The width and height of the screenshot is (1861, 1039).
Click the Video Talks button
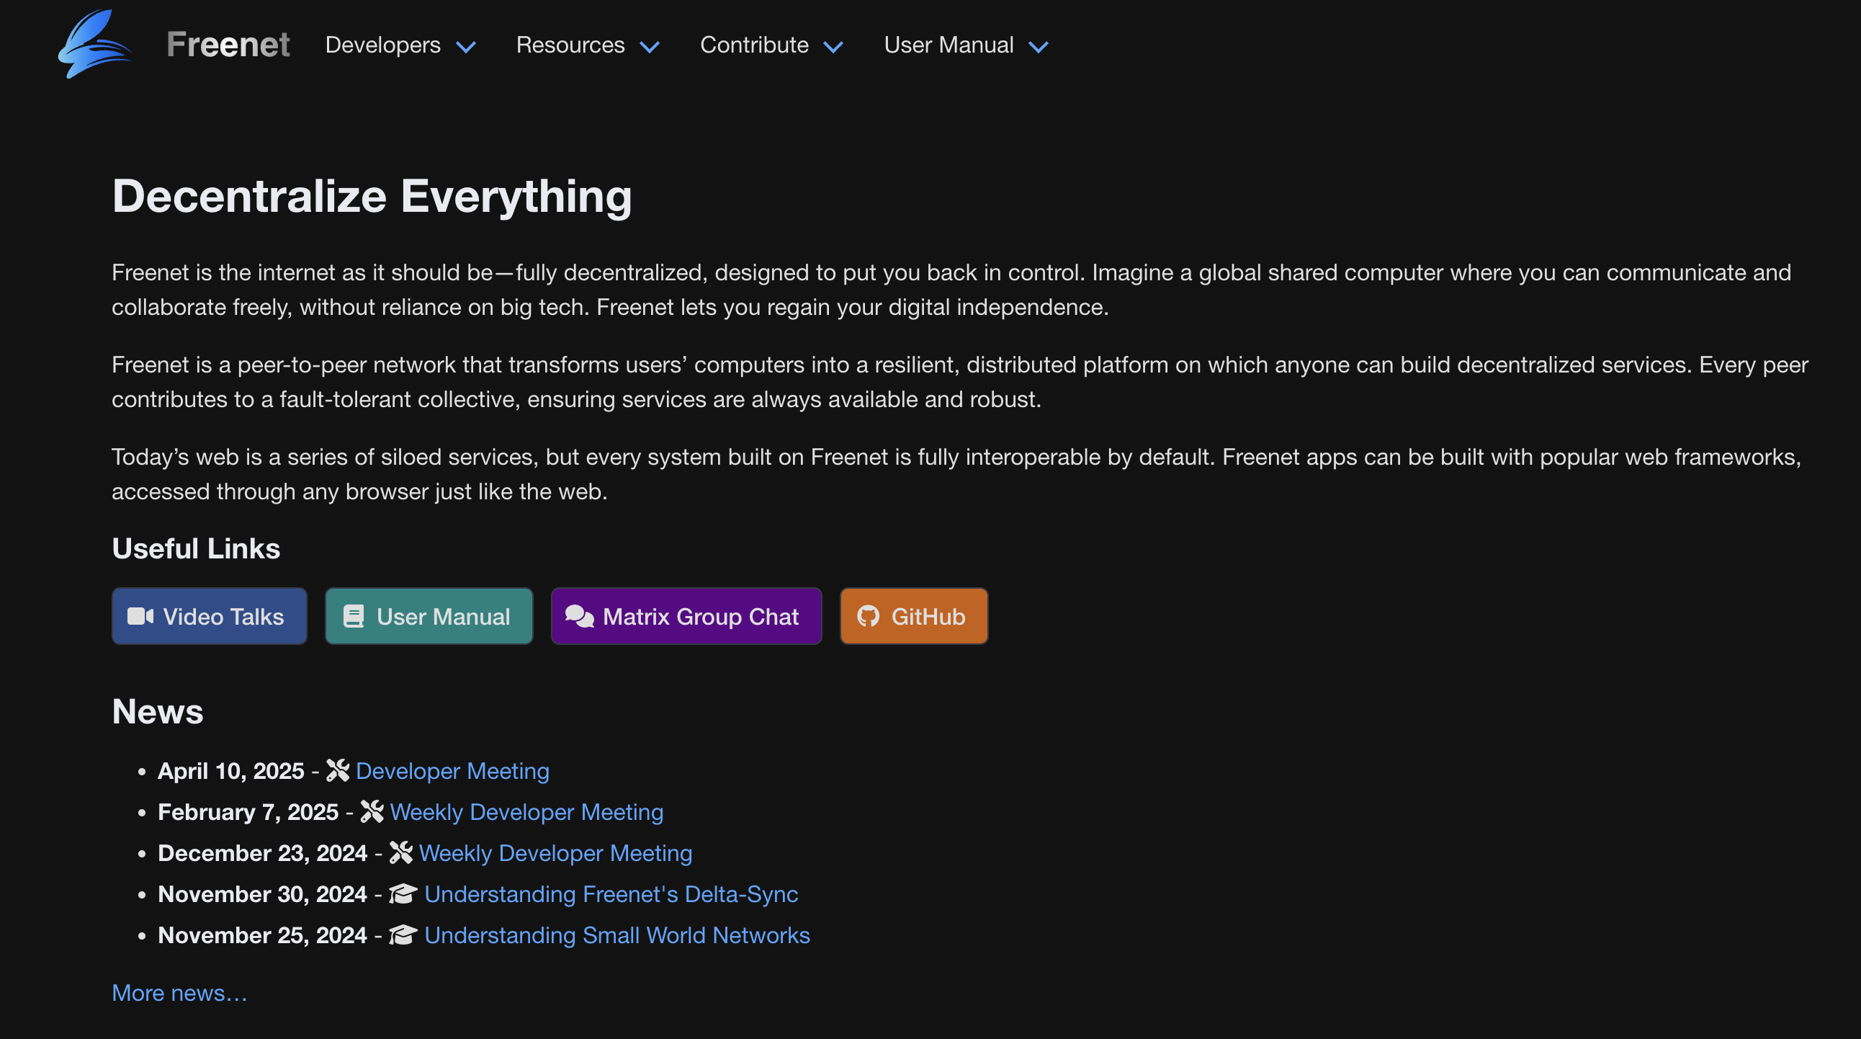click(209, 615)
